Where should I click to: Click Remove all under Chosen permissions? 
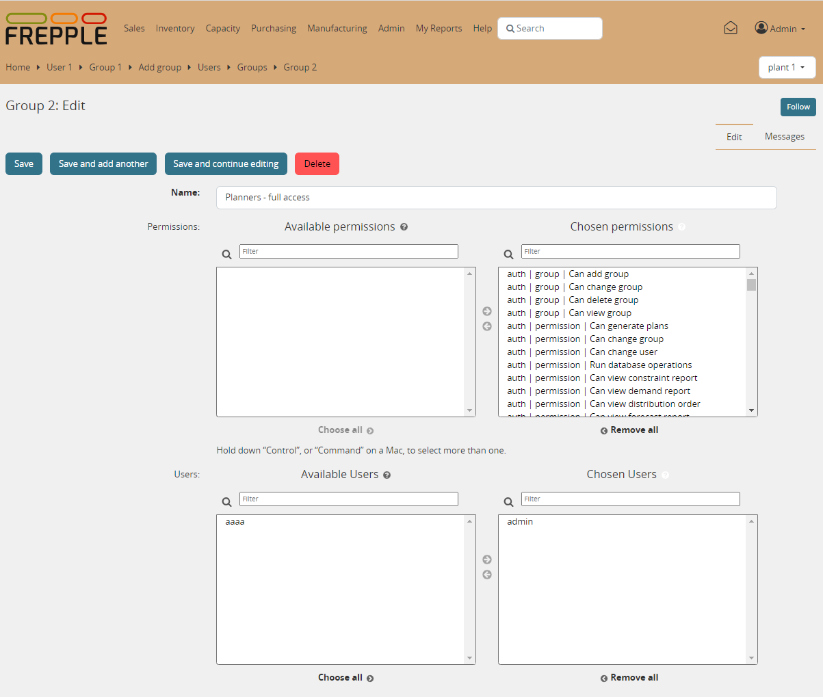(x=629, y=430)
